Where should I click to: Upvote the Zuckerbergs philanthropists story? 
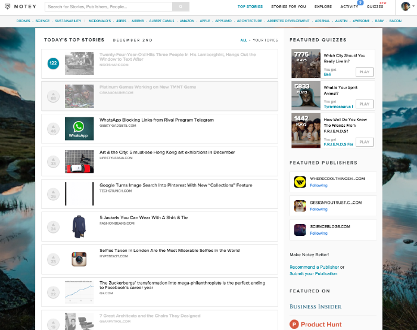click(53, 292)
